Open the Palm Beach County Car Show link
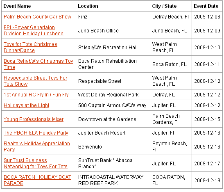The image size is (224, 192). 37,17
